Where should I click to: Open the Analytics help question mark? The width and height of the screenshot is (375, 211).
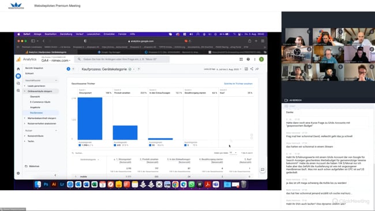tap(248, 59)
